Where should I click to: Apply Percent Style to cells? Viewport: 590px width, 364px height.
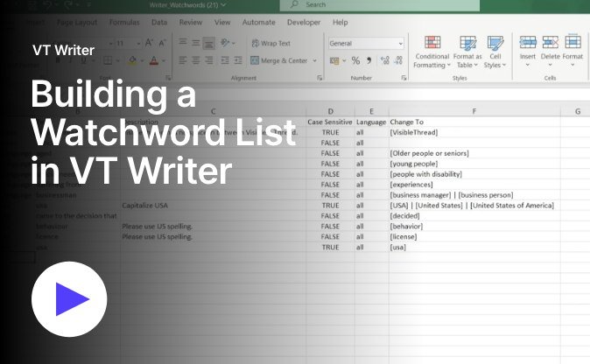coord(355,61)
